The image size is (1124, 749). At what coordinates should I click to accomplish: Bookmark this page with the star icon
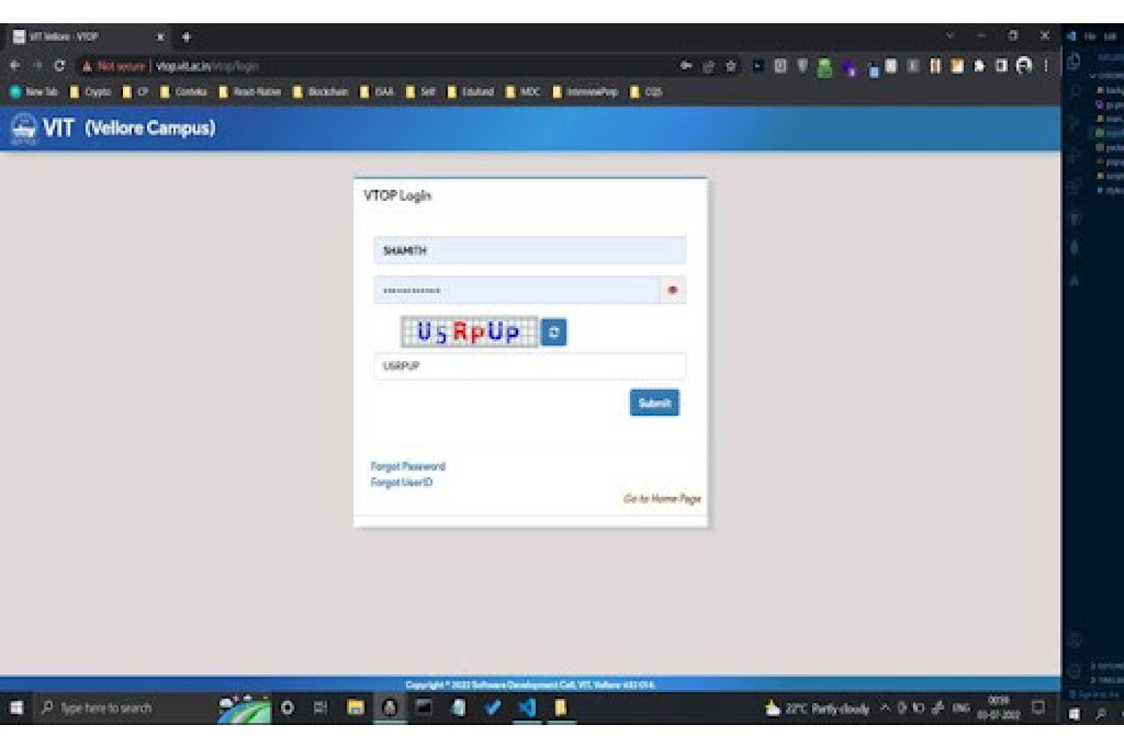tap(731, 67)
